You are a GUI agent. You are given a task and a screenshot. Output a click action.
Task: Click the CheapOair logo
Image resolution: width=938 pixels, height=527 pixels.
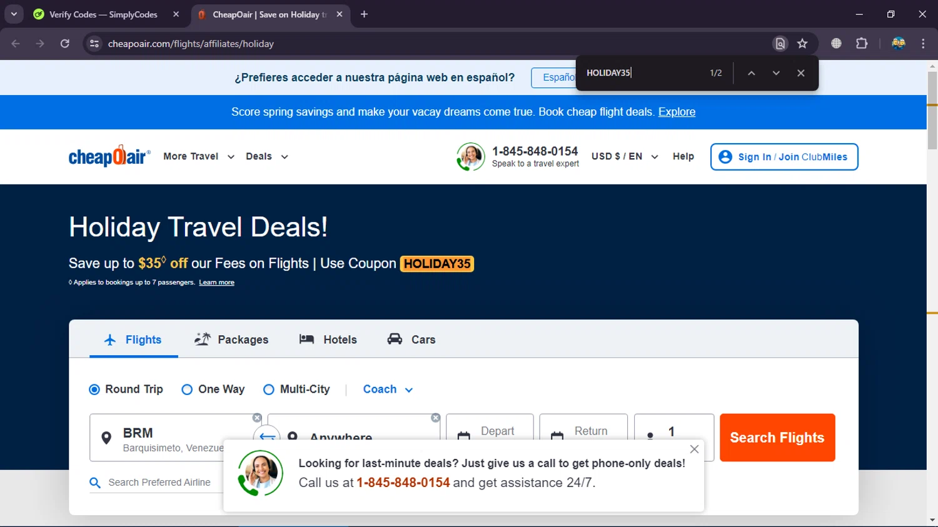(109, 156)
